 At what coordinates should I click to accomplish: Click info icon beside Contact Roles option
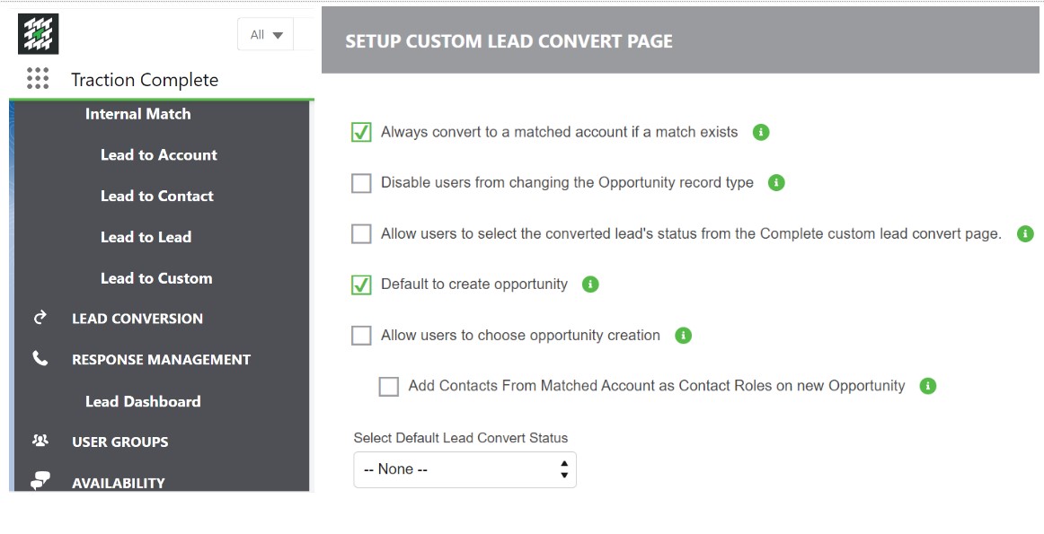pyautogui.click(x=928, y=387)
